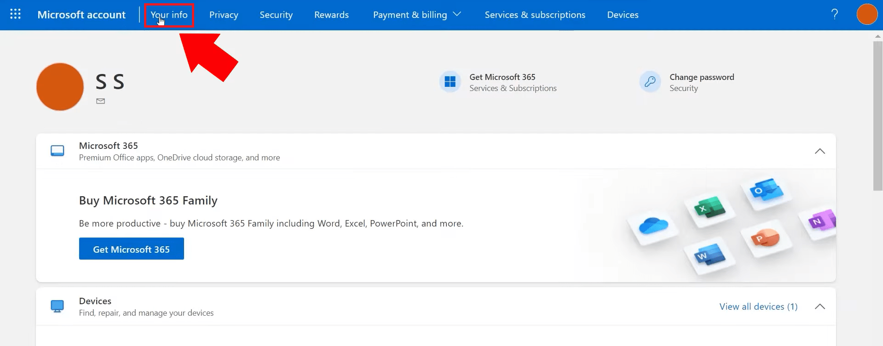Go to the Devices tab

623,15
